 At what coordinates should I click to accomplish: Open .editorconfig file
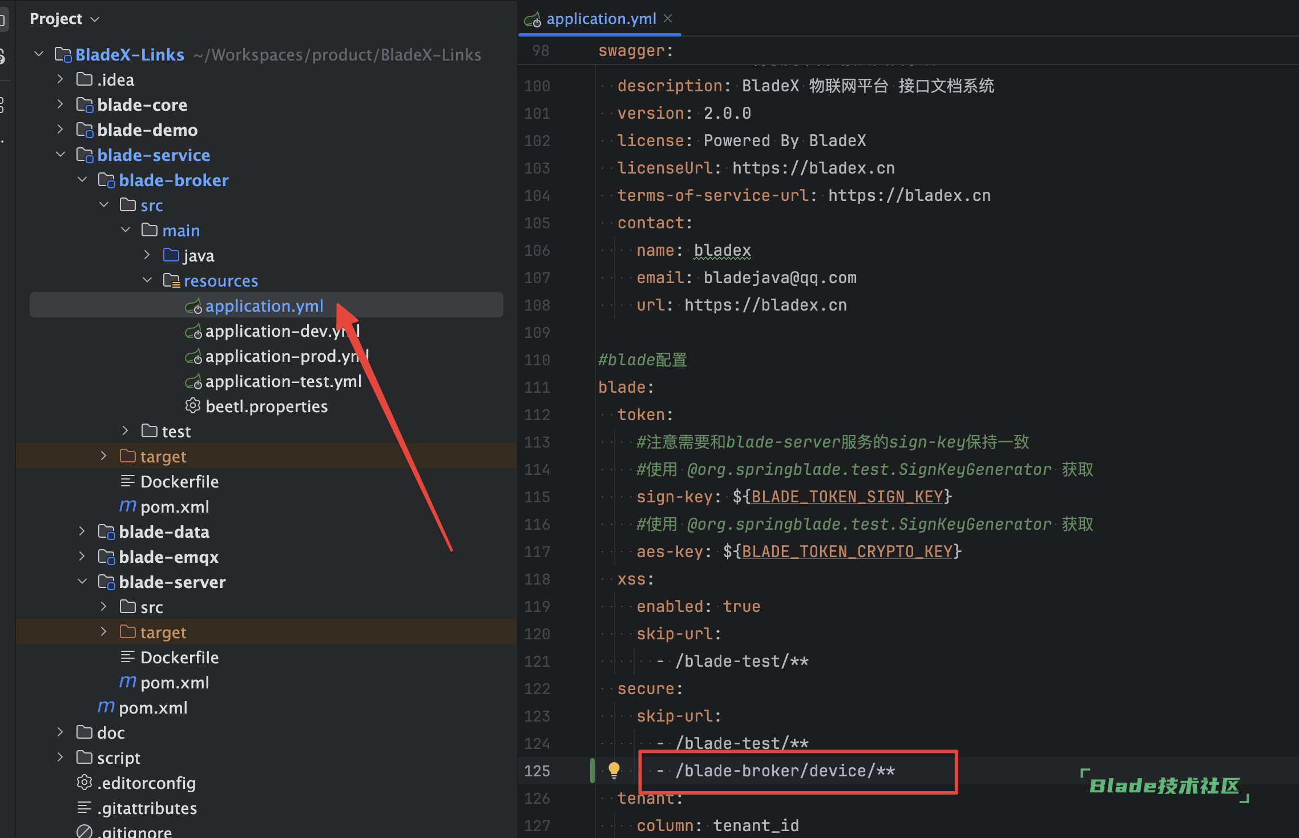point(146,783)
